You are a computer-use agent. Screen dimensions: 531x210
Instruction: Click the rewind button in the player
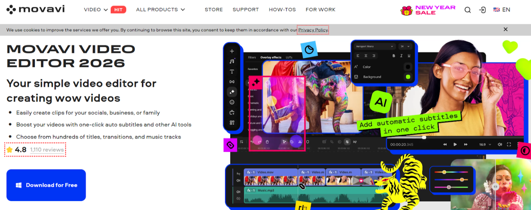click(445, 144)
